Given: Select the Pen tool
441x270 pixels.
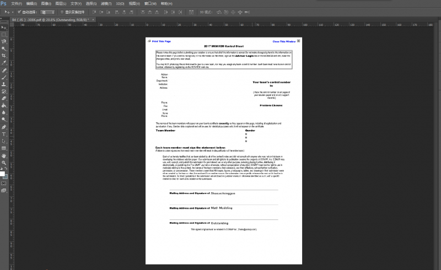Looking at the screenshot, I should tap(4, 127).
